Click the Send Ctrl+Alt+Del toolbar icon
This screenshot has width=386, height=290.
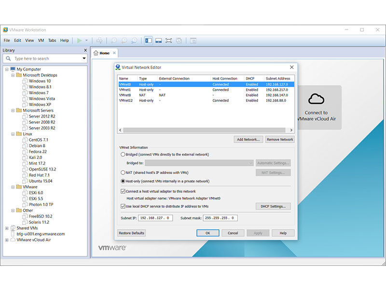click(99, 41)
